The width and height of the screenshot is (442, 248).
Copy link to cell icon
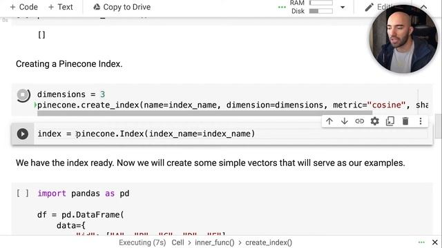[359, 121]
